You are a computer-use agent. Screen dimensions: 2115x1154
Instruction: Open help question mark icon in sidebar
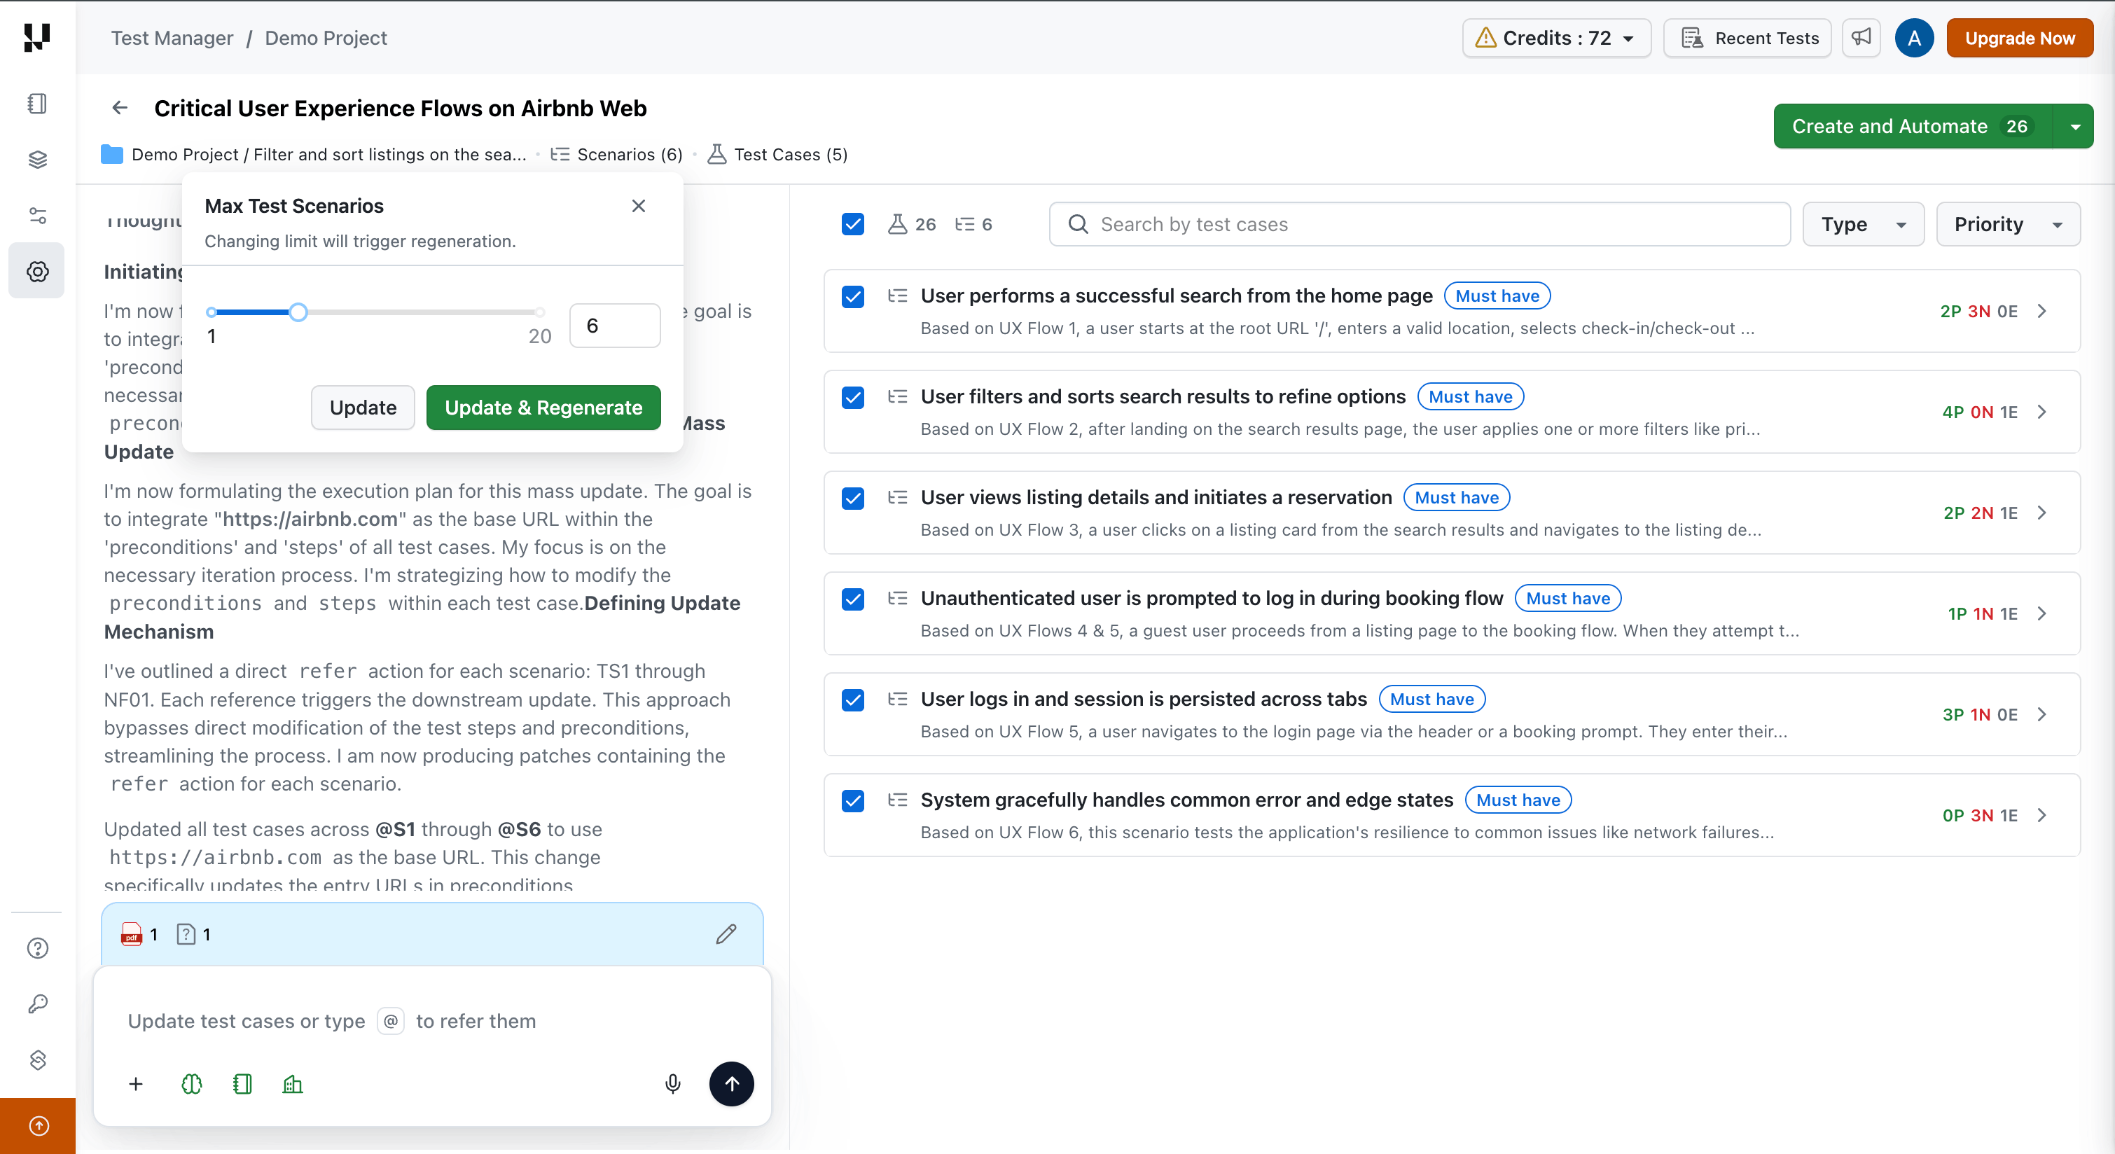tap(38, 948)
